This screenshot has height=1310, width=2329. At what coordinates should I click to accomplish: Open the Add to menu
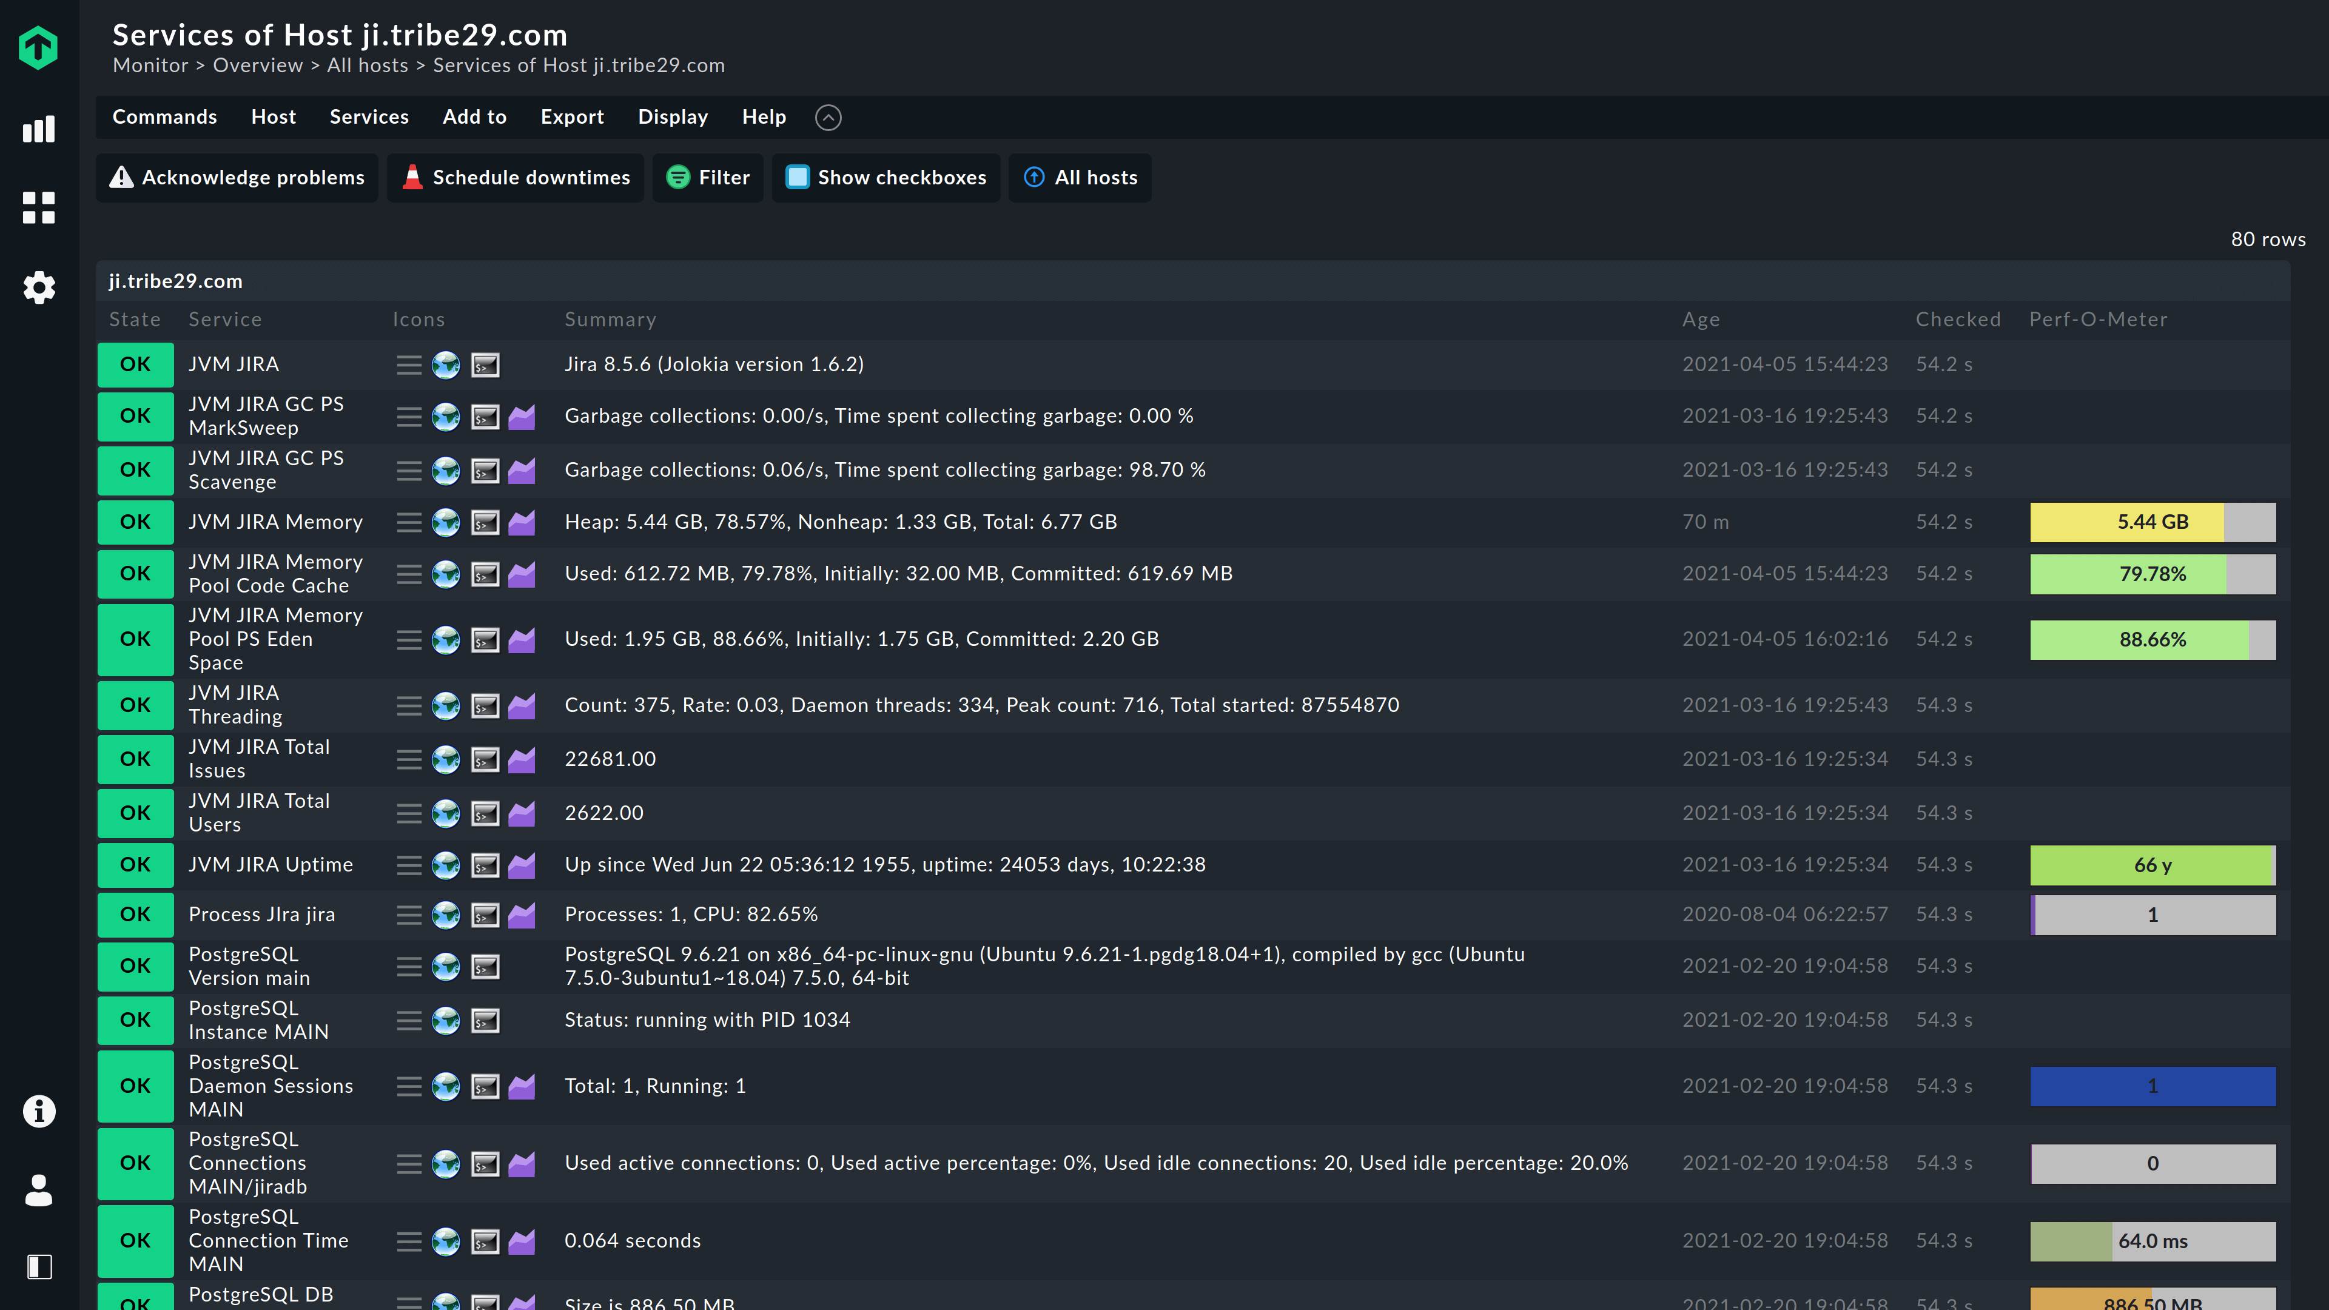475,118
